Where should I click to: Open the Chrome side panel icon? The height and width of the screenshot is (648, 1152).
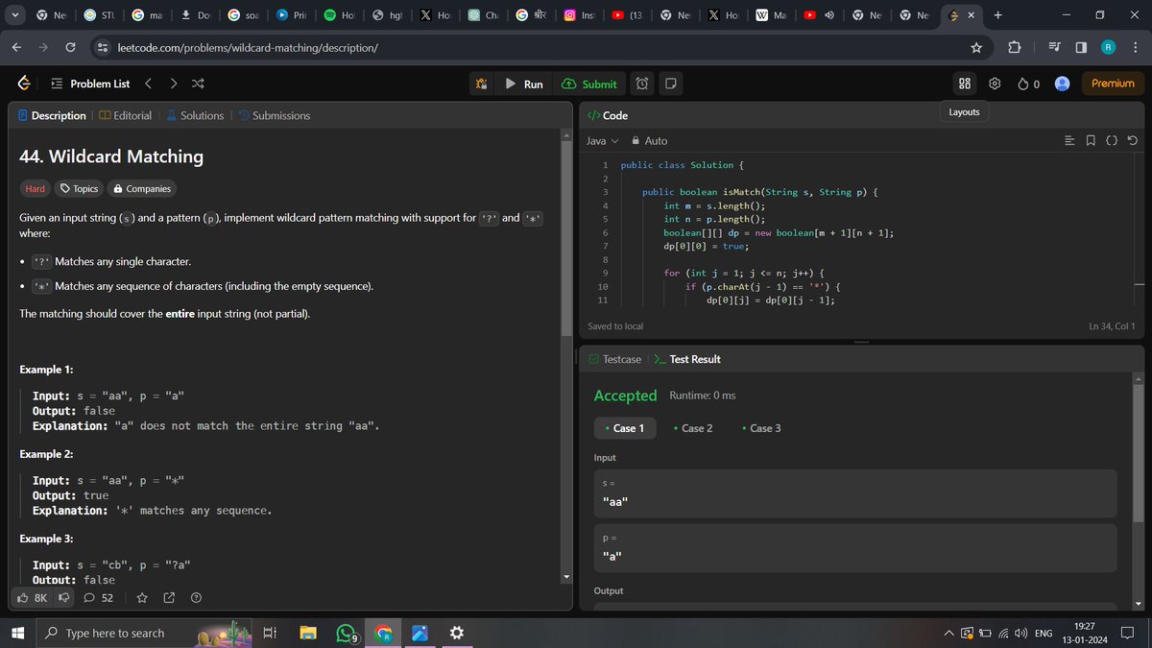(1081, 48)
